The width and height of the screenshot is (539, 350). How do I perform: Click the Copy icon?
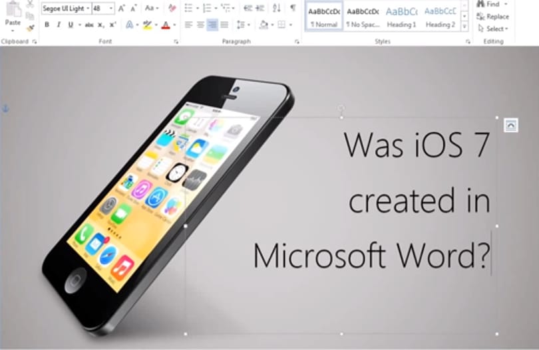pyautogui.click(x=30, y=16)
